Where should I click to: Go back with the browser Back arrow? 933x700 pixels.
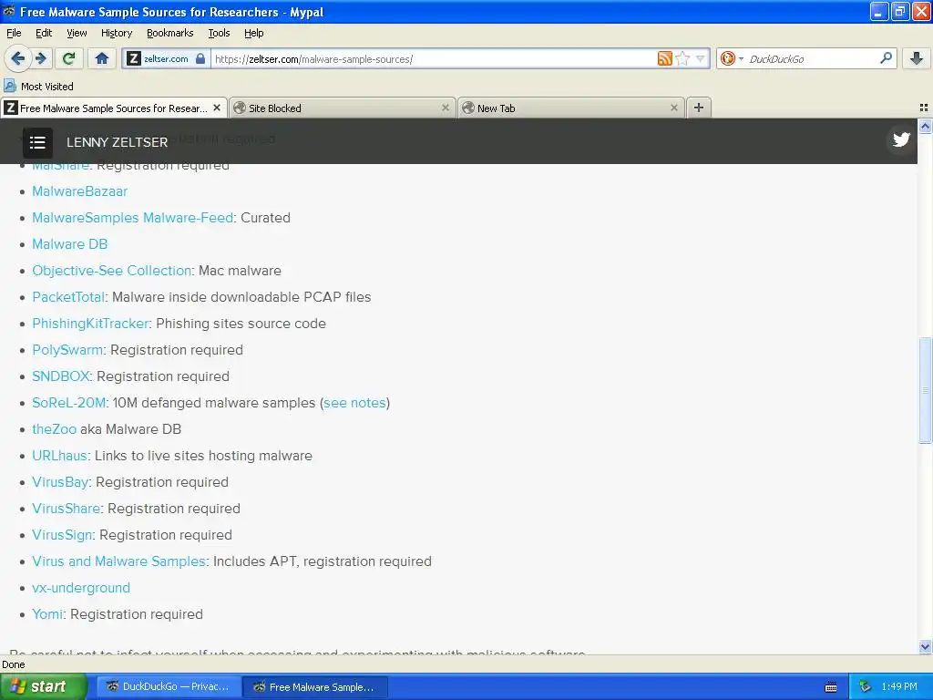(x=17, y=58)
